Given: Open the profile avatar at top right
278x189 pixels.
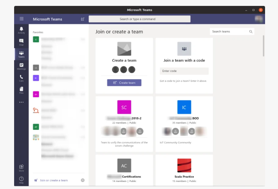Looking at the screenshot, I should 259,19.
